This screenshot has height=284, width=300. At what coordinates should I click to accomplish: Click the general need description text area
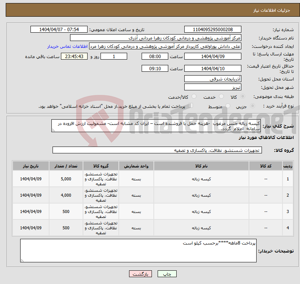156,126
